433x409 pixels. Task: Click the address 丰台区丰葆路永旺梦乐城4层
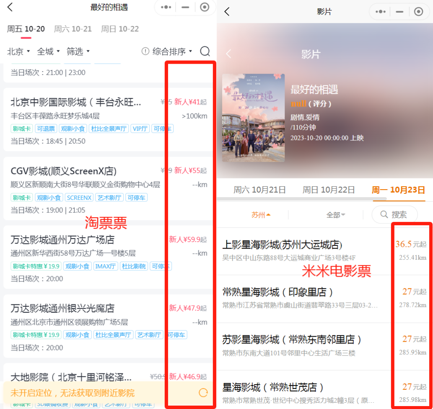pyautogui.click(x=55, y=116)
